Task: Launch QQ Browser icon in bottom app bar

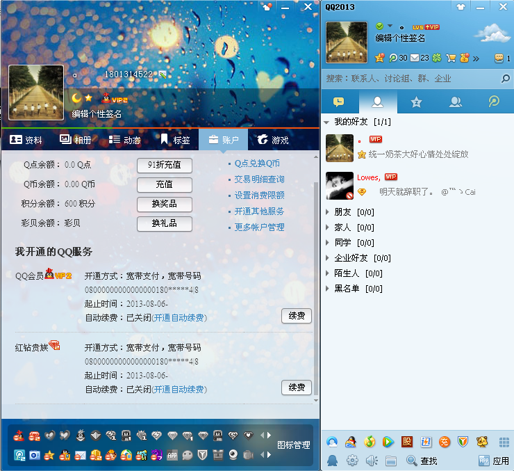Action: click(x=332, y=442)
